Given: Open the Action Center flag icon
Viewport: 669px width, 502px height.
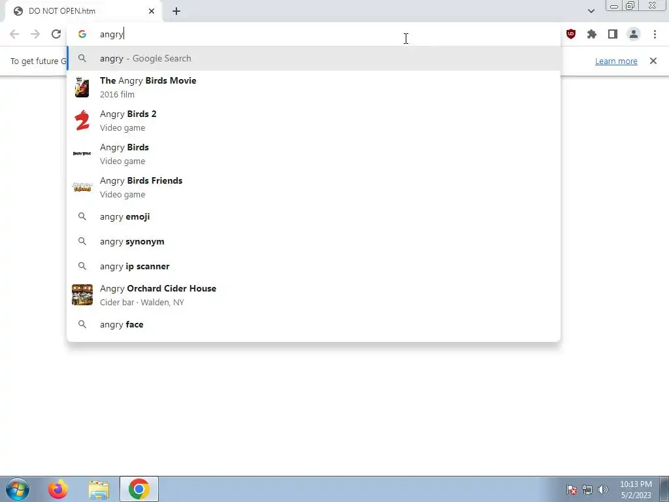Looking at the screenshot, I should click(x=572, y=490).
